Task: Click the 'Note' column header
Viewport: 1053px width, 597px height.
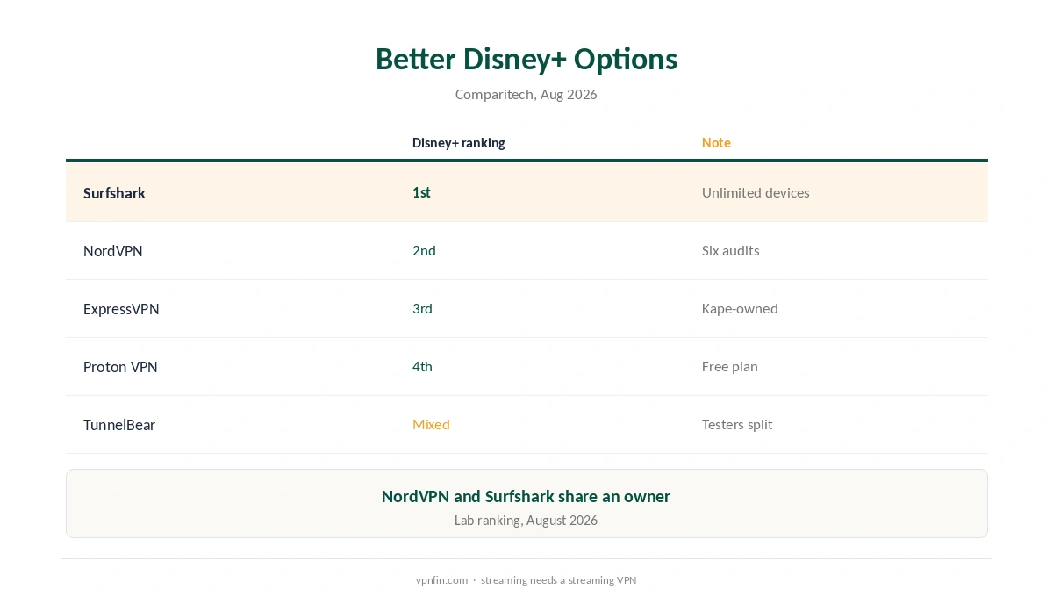Action: tap(716, 142)
